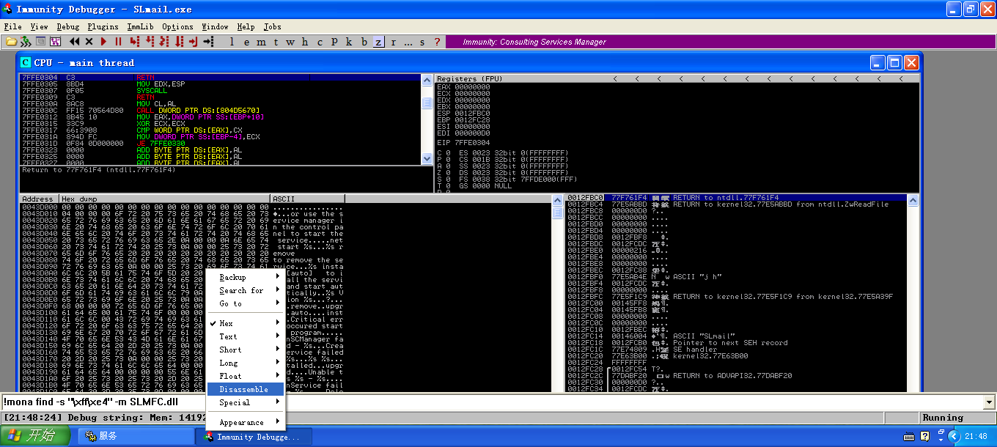Open the Plugins menu
Viewport: 997px width, 447px height.
pos(103,26)
